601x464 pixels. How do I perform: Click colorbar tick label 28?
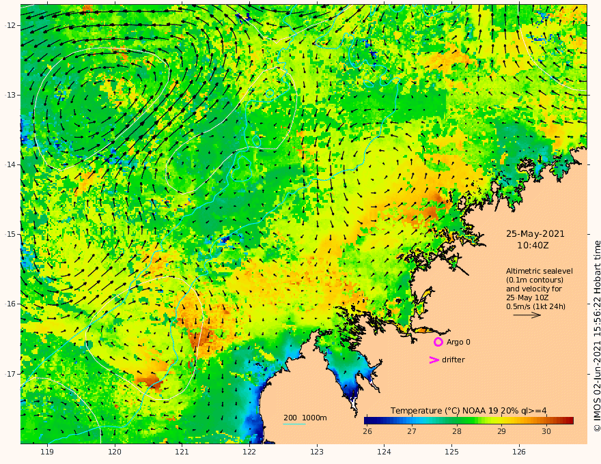click(x=456, y=431)
